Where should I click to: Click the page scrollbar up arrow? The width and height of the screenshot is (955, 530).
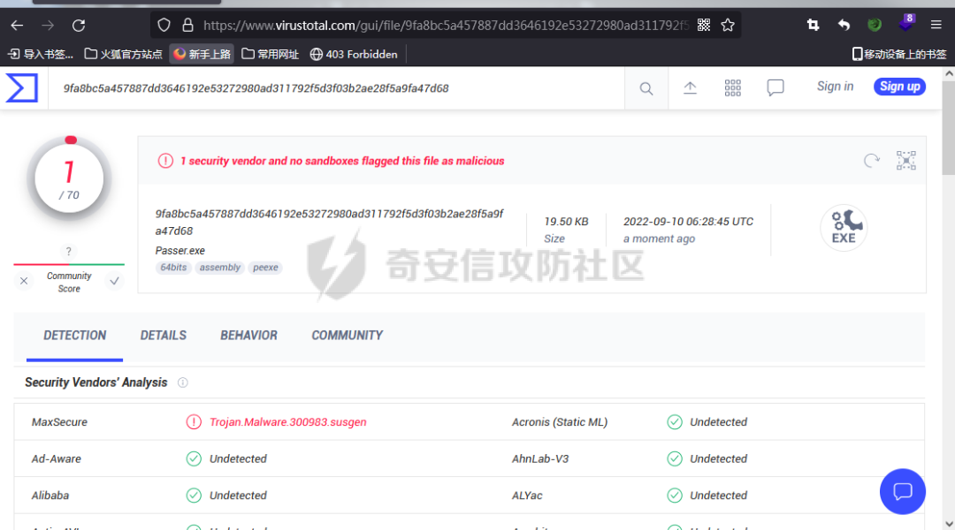pos(949,73)
